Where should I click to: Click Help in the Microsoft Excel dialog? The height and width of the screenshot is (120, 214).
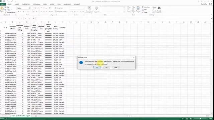(x=116, y=67)
